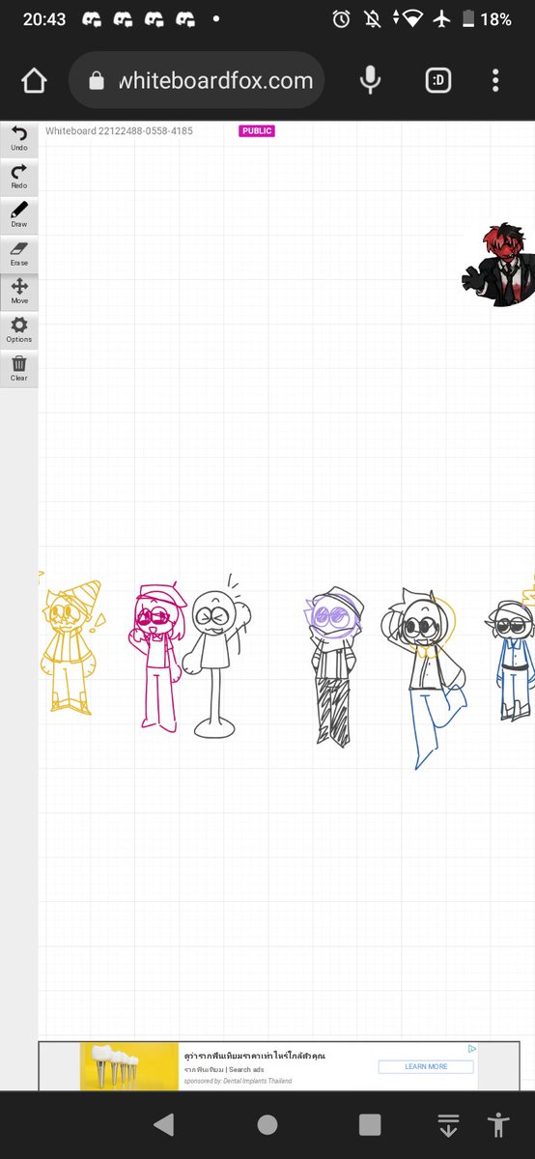Tap the accessibility figure icon
The image size is (535, 1159).
tap(498, 1124)
